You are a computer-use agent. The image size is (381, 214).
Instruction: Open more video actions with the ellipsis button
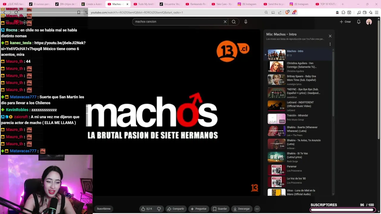(257, 209)
